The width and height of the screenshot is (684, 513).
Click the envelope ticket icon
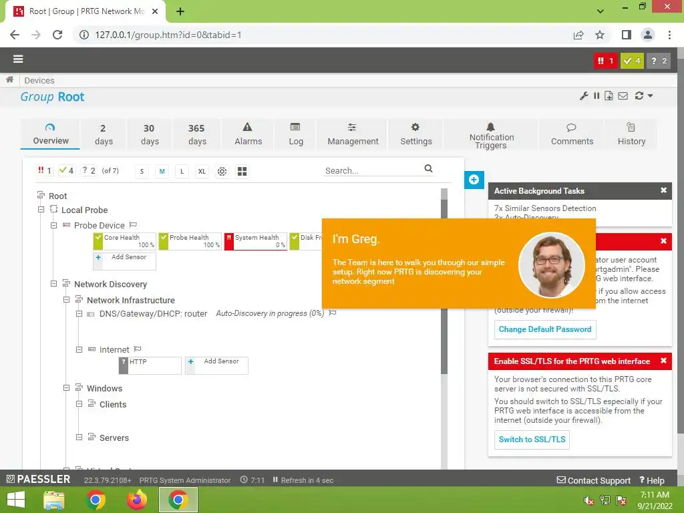(x=623, y=96)
